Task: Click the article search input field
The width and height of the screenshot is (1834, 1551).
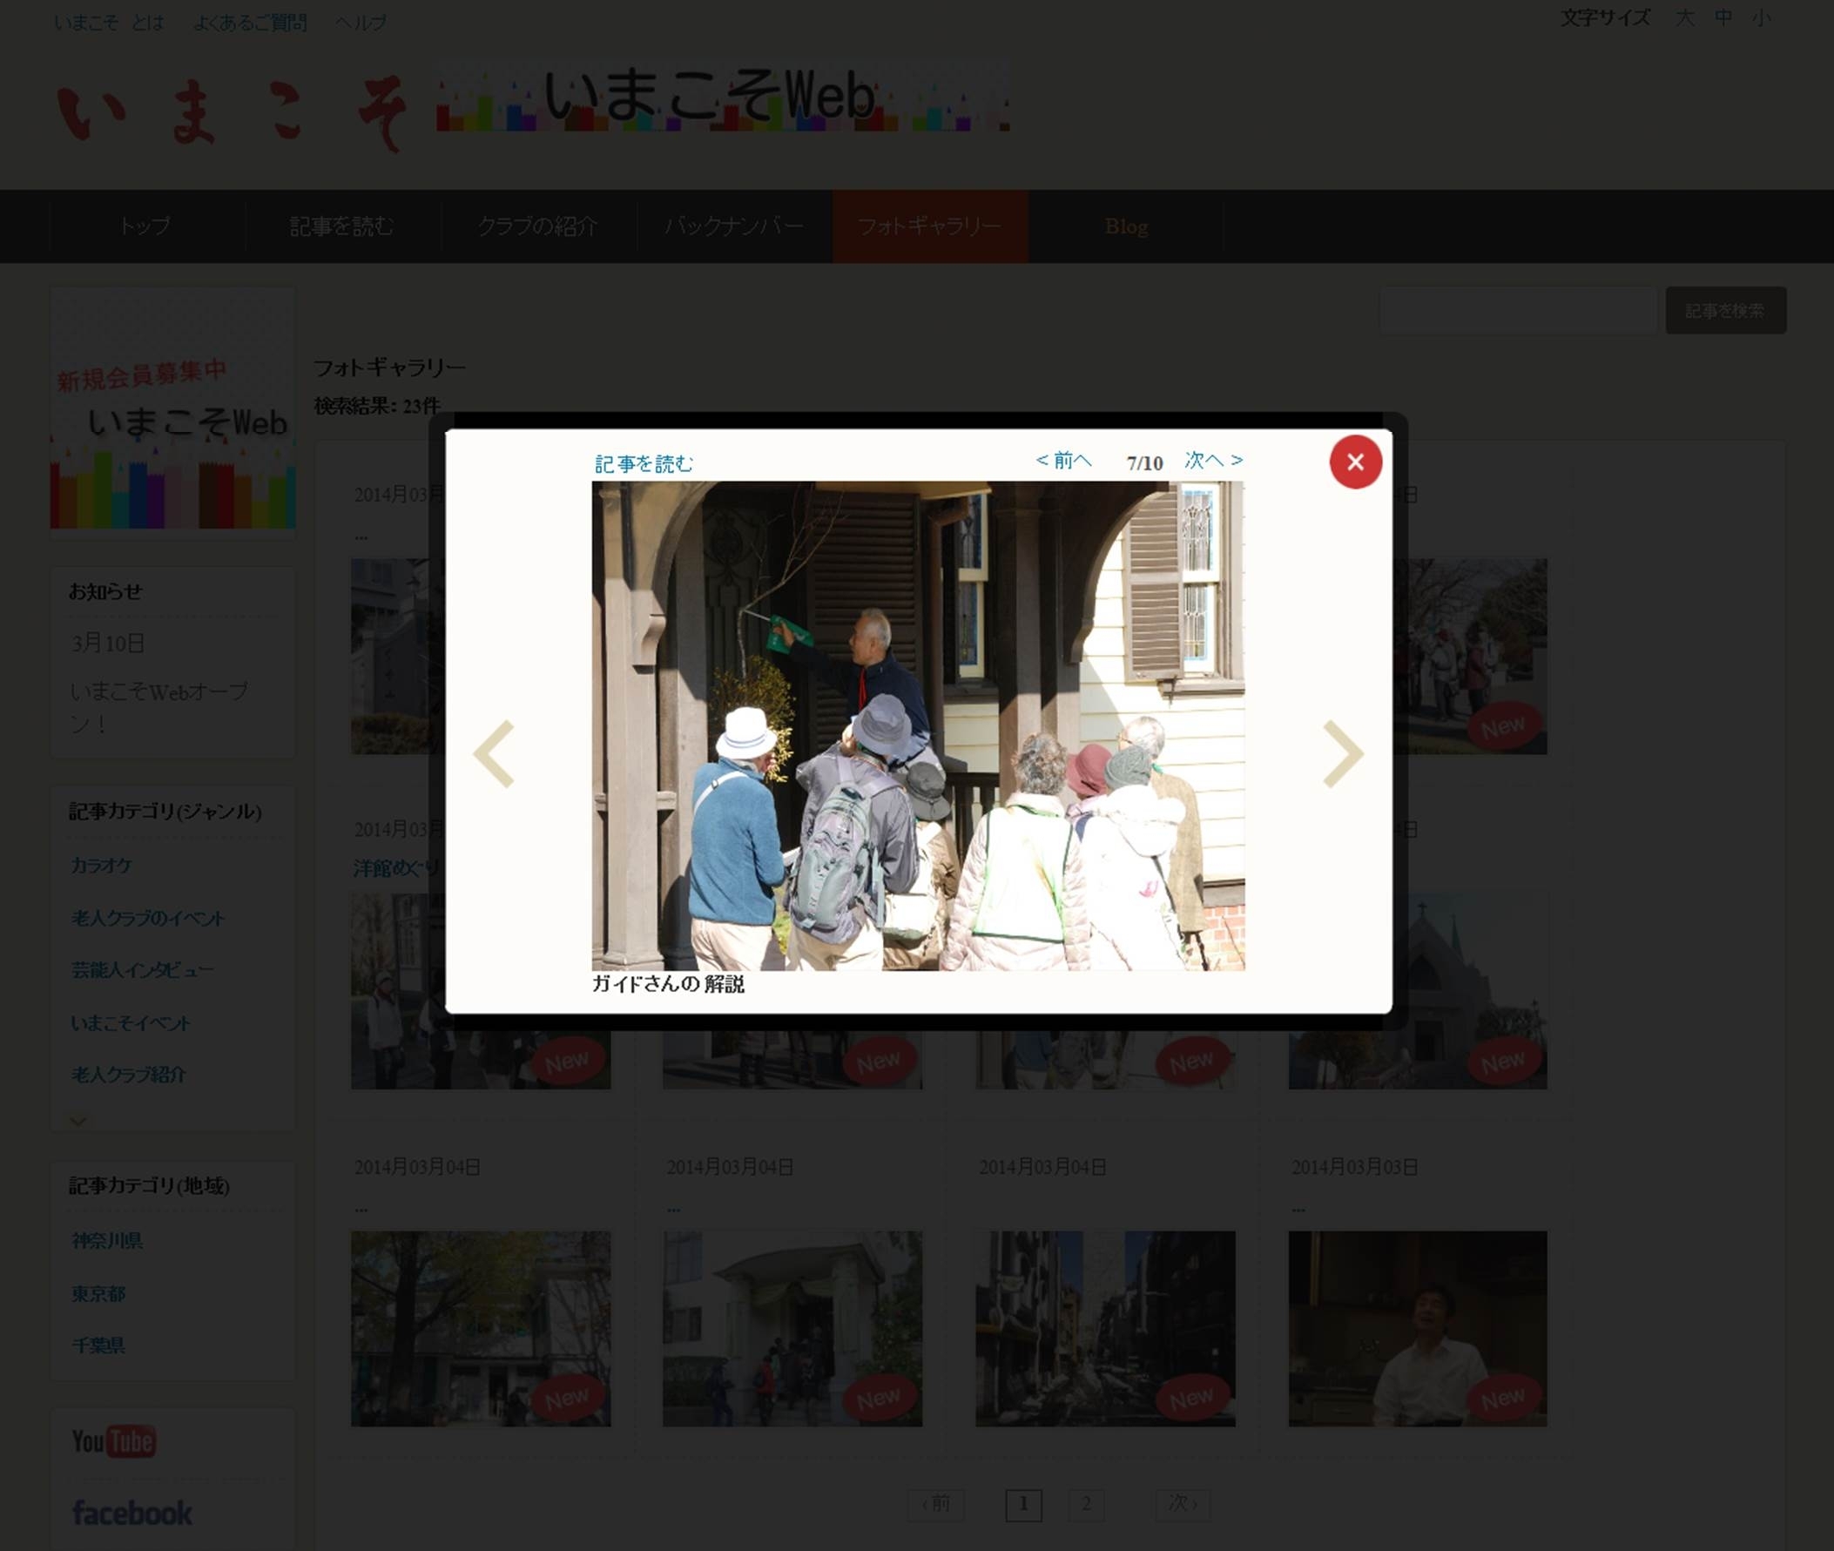Action: pyautogui.click(x=1519, y=310)
